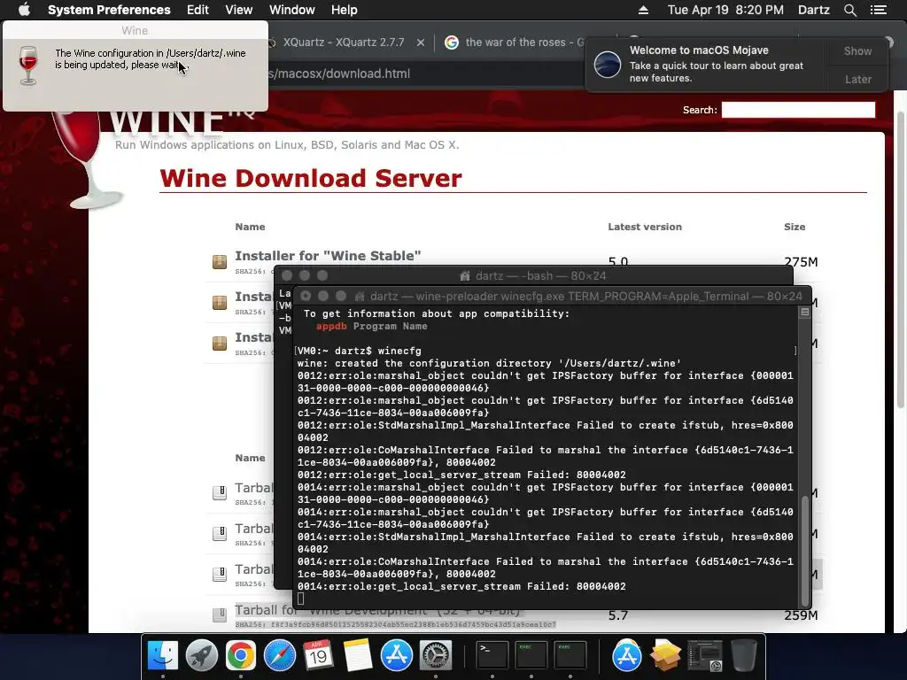Screen dimensions: 907x680
Task: Open the System Preferences menu
Action: pos(109,10)
